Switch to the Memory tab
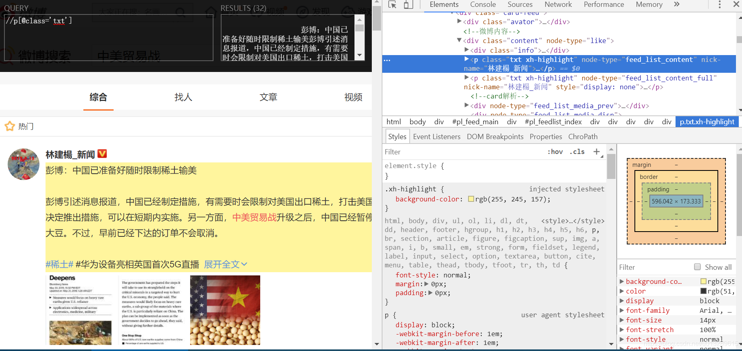The image size is (742, 351). (649, 4)
